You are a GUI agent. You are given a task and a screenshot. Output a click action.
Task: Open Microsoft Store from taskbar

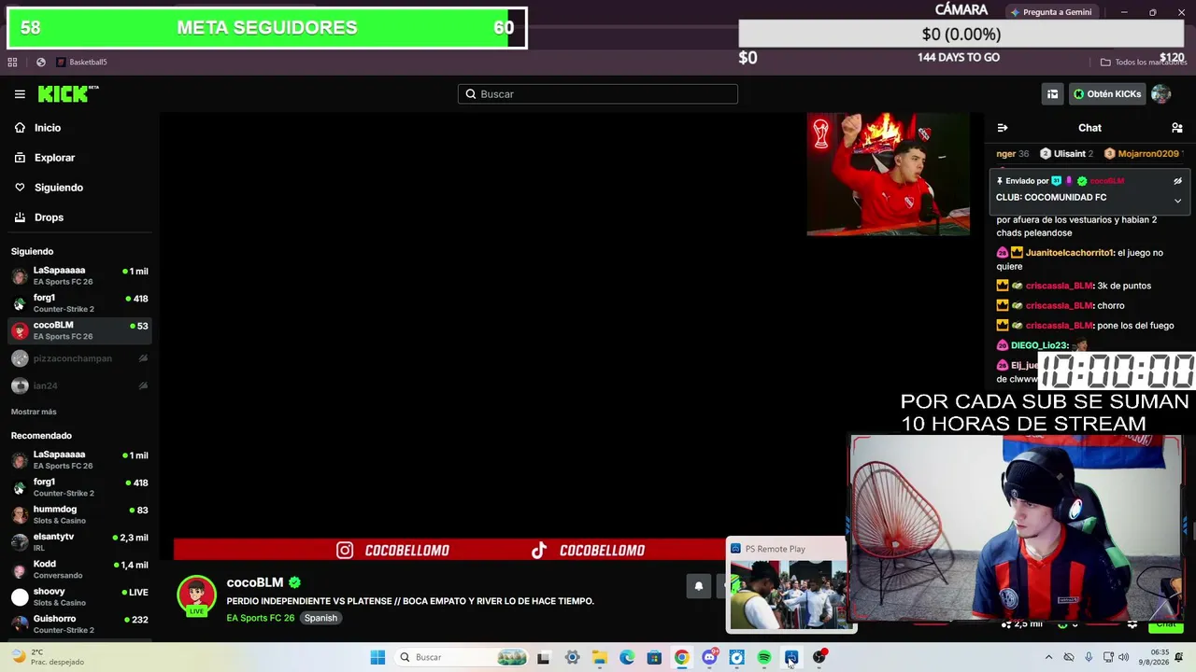[654, 657]
